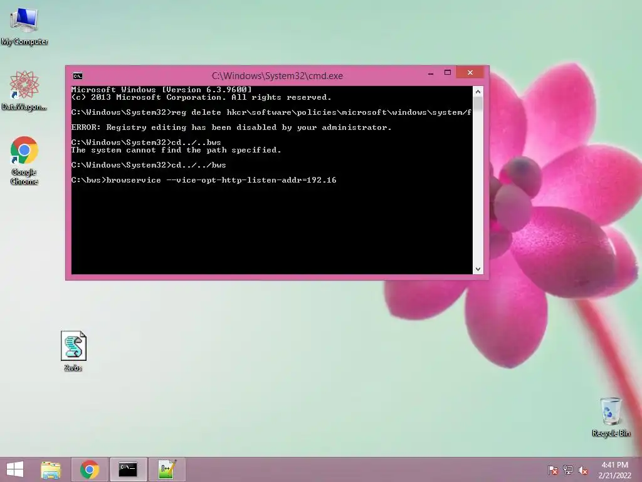Viewport: 642px width, 482px height.
Task: Click the cmd.exe taskbar button
Action: 128,469
